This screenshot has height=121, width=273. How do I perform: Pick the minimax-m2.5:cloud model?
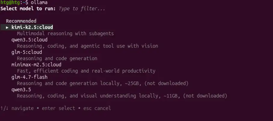pyautogui.click(x=36, y=65)
